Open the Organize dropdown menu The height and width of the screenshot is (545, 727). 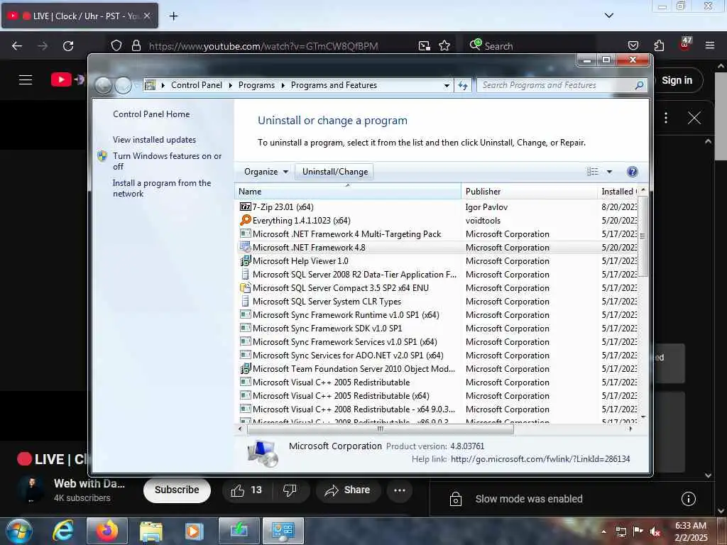[266, 172]
